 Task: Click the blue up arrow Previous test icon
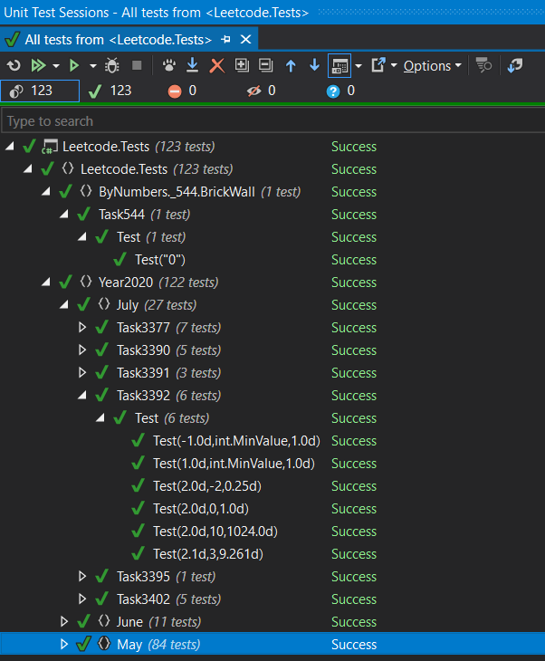click(291, 65)
